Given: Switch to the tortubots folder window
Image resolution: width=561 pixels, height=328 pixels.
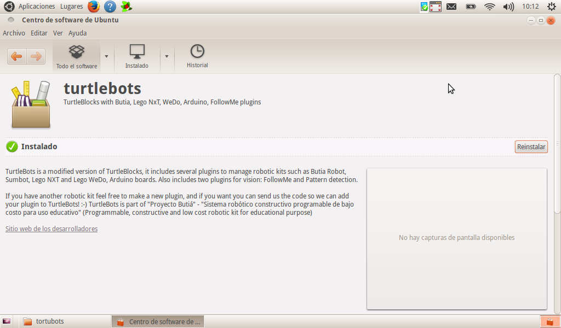Looking at the screenshot, I should (65, 321).
